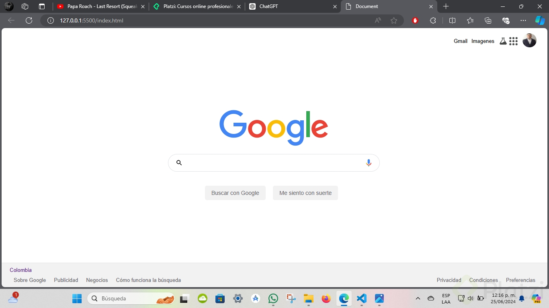Open a new browser tab
Viewport: 549px width, 308px height.
pyautogui.click(x=446, y=6)
